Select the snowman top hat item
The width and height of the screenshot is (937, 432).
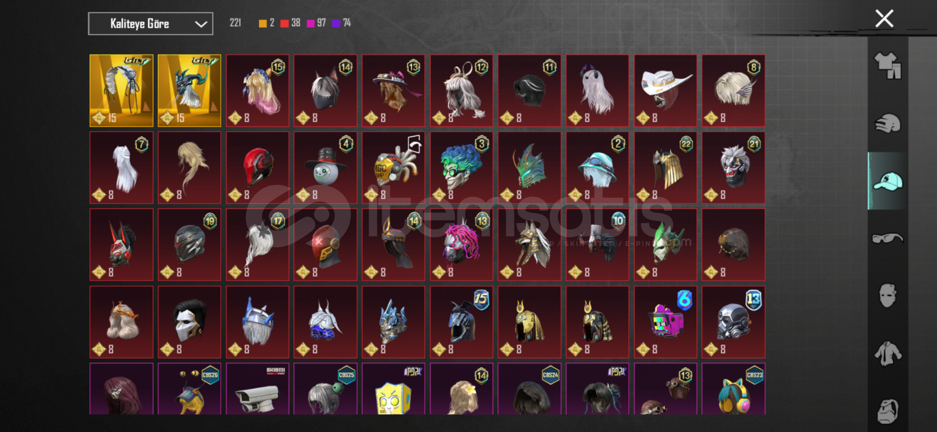point(325,168)
